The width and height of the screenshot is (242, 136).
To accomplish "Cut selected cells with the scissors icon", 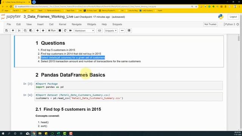I will click(x=19, y=31).
